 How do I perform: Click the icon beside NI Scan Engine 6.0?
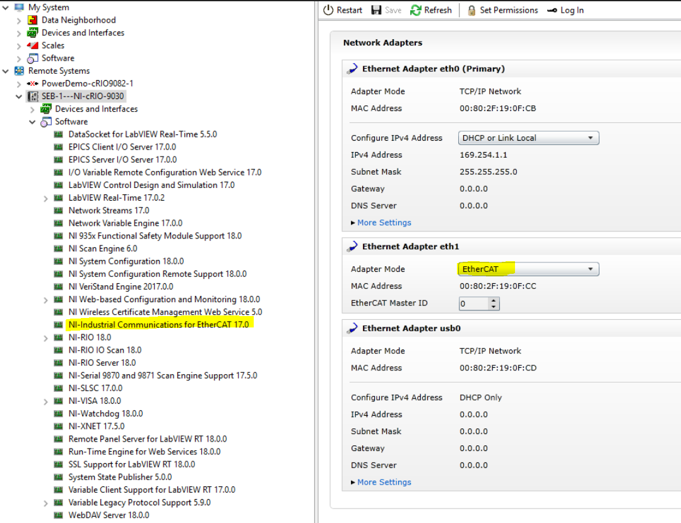click(58, 249)
